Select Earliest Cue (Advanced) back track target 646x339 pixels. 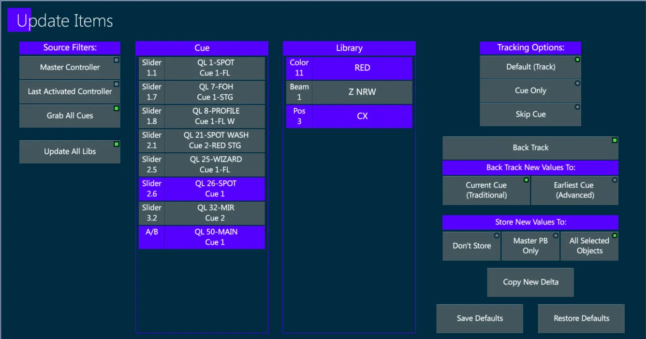click(574, 190)
